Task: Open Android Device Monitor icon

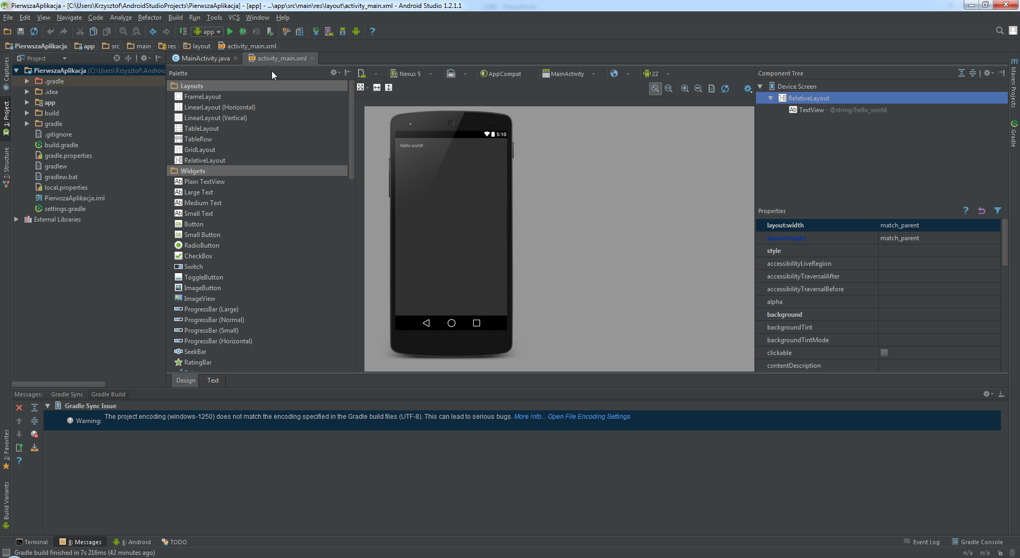Action: click(x=356, y=31)
